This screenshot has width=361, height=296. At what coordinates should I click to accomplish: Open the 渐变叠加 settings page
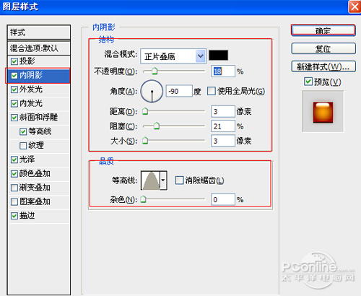click(x=35, y=188)
